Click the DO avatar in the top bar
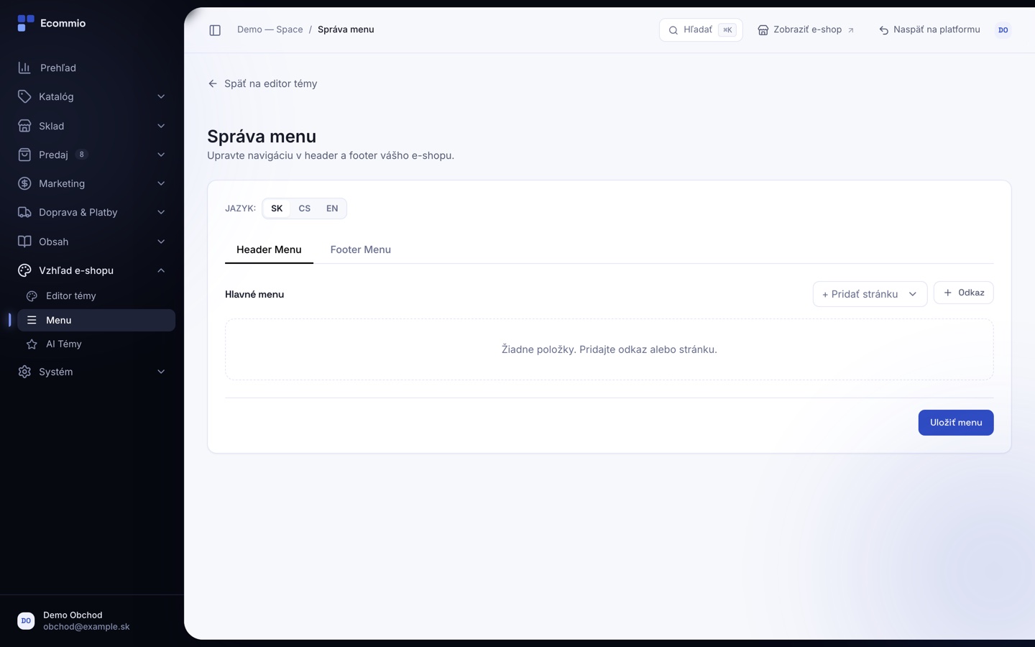This screenshot has height=647, width=1035. 1003,30
